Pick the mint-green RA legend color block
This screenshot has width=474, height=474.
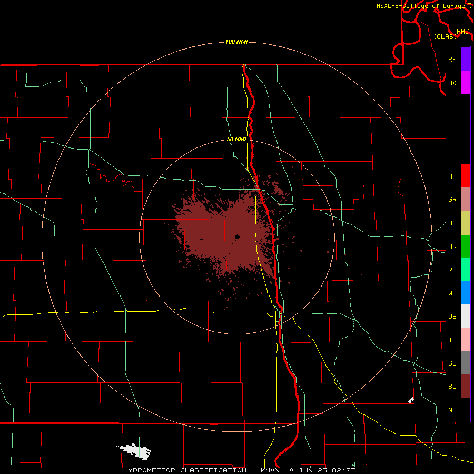465,270
